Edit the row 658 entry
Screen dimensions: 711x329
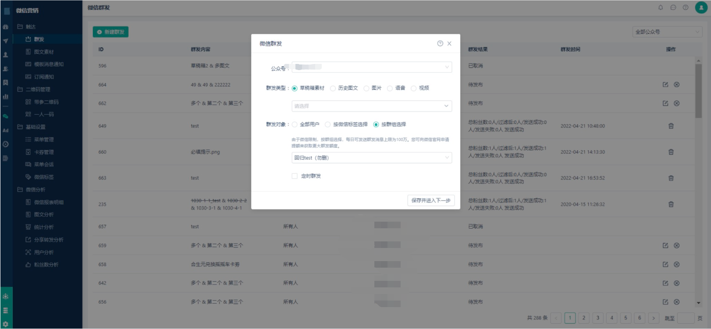click(665, 265)
